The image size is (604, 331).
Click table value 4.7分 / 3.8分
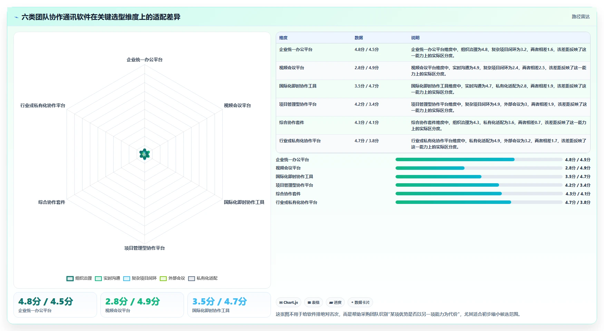[367, 141]
